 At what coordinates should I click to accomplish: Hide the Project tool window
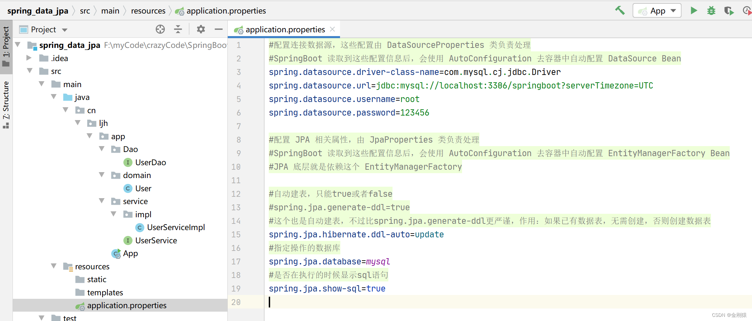coord(218,29)
